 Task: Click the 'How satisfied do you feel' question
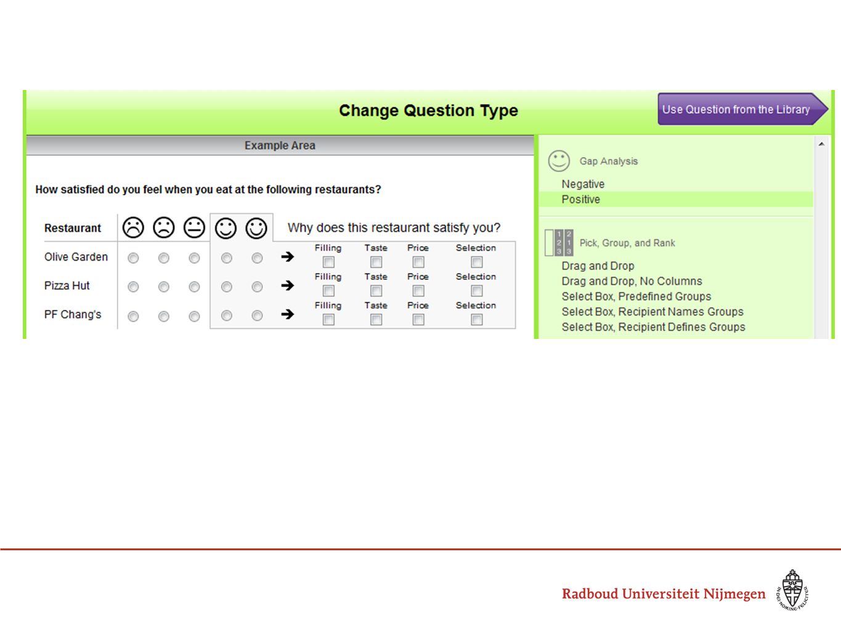click(x=208, y=190)
